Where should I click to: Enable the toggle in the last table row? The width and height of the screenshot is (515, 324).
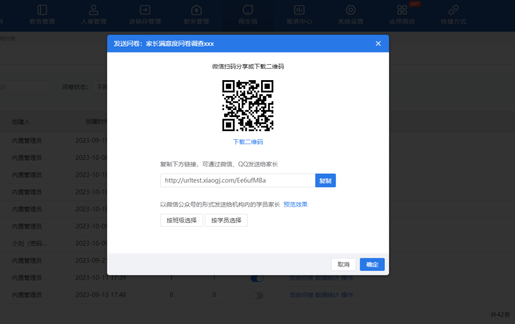click(257, 295)
